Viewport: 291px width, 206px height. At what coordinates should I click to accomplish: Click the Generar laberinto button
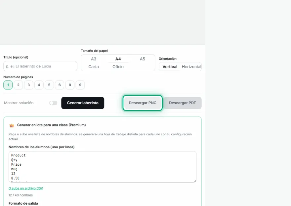pos(83,103)
